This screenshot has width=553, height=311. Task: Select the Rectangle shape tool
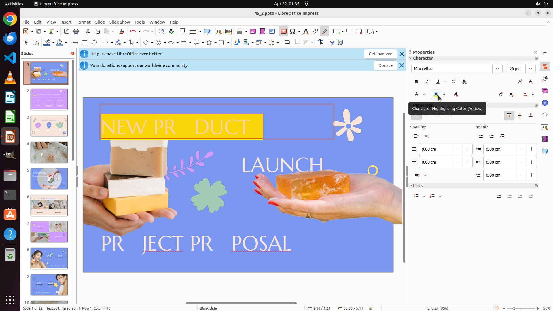(x=85, y=43)
